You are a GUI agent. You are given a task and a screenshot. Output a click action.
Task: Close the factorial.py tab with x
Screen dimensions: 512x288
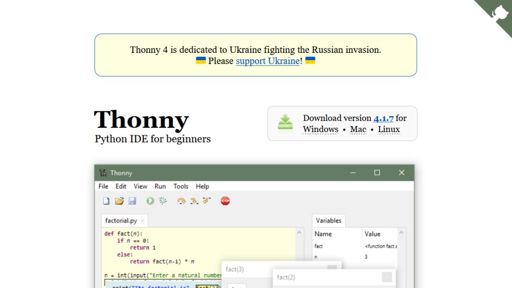(x=143, y=221)
